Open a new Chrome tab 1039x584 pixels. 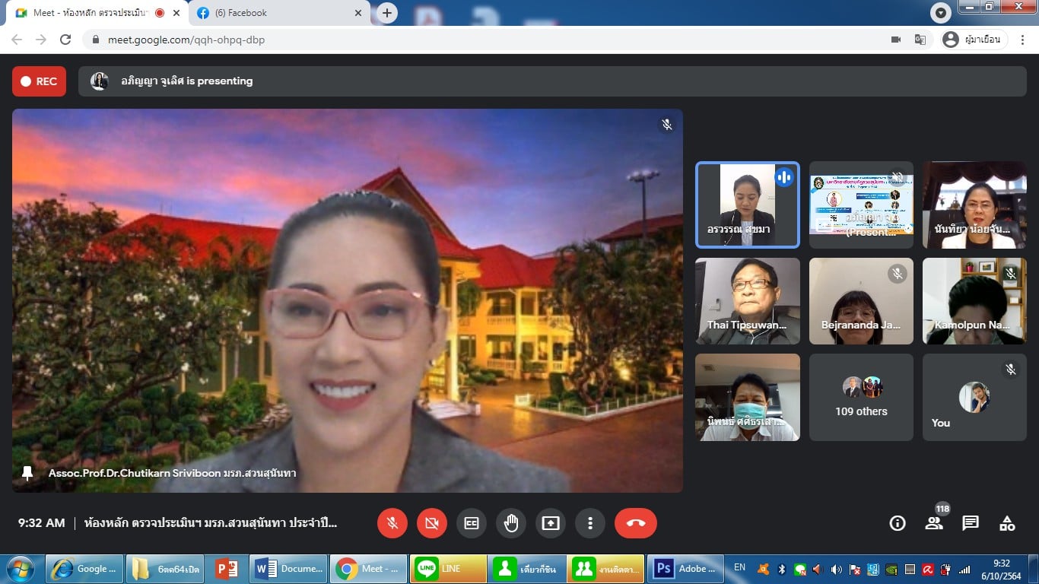387,13
